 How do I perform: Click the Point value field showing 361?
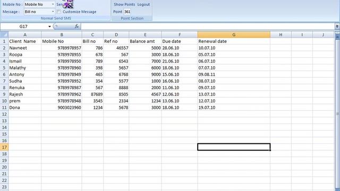tap(127, 12)
